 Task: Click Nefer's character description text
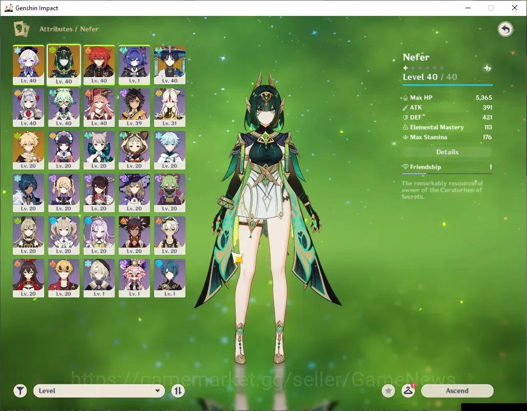(x=442, y=190)
